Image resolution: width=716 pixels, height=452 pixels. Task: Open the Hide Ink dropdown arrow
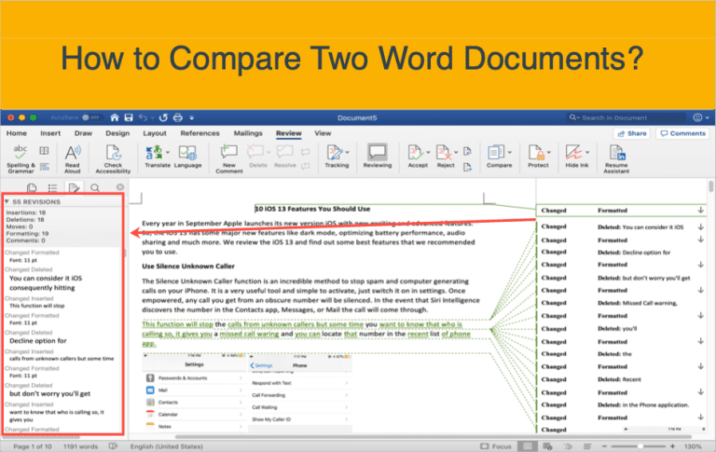coord(587,152)
